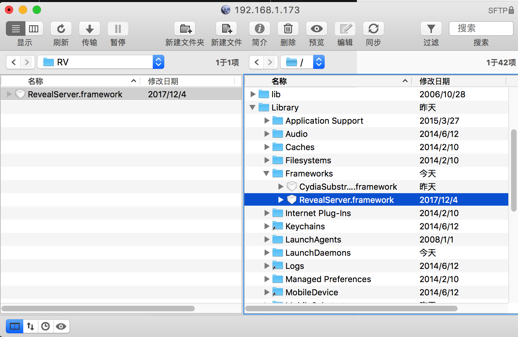This screenshot has height=337, width=518.
Task: Open the Info (简介) toolbar icon
Action: click(260, 28)
